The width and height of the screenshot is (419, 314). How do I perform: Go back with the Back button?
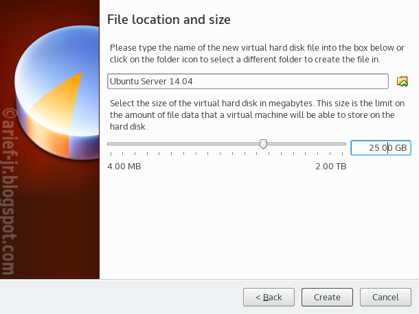(x=269, y=297)
